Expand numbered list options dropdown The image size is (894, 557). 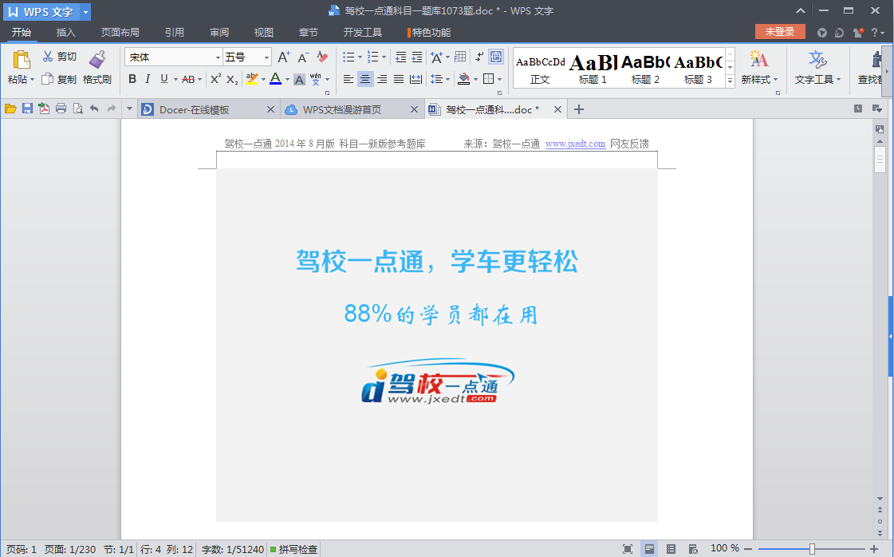pyautogui.click(x=384, y=57)
